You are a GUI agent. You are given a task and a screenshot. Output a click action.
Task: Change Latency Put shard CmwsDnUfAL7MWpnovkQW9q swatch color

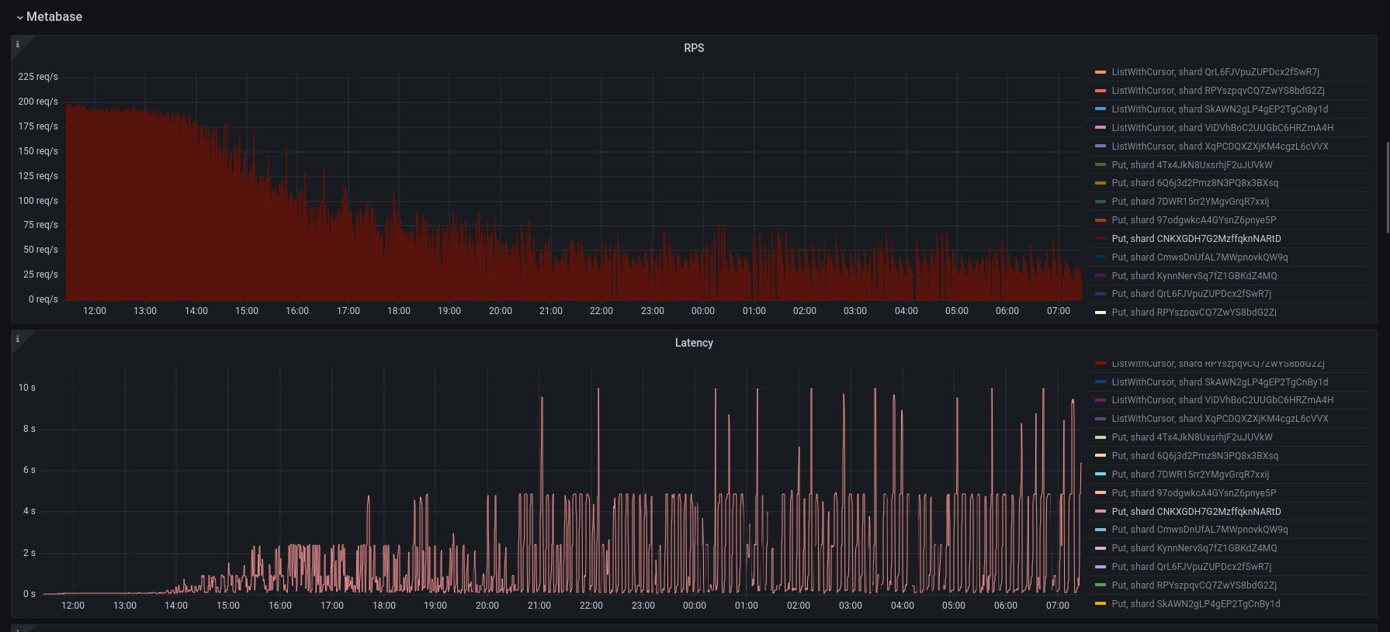[x=1100, y=530]
